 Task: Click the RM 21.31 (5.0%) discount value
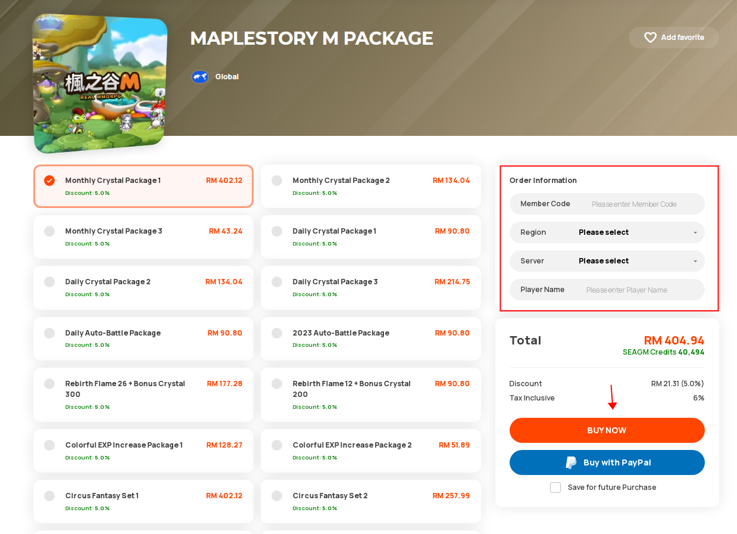coord(677,384)
